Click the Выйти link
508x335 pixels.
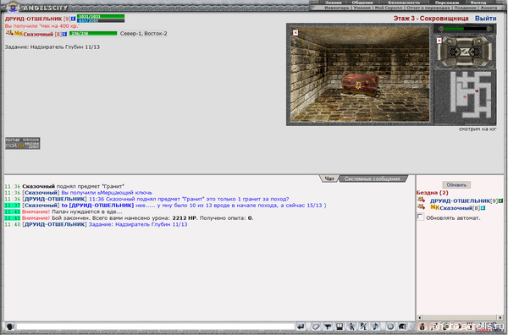click(485, 19)
